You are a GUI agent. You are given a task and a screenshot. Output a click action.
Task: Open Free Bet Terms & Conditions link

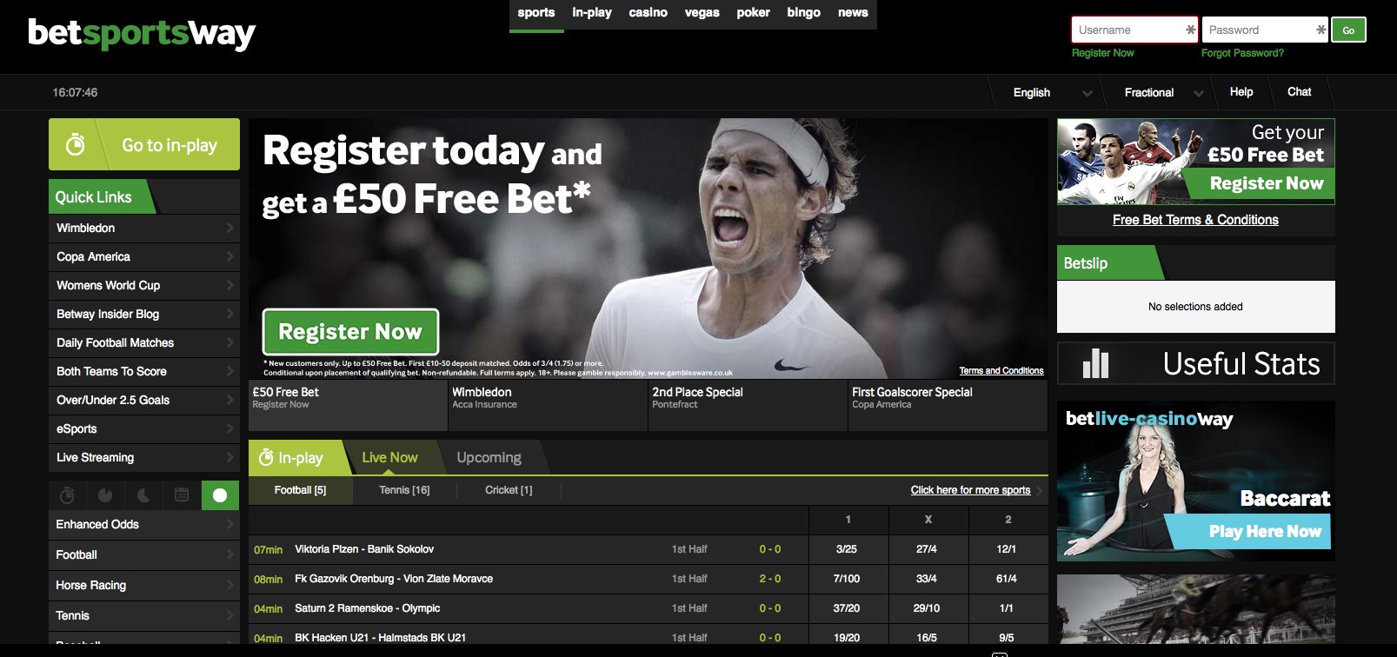[x=1195, y=220]
